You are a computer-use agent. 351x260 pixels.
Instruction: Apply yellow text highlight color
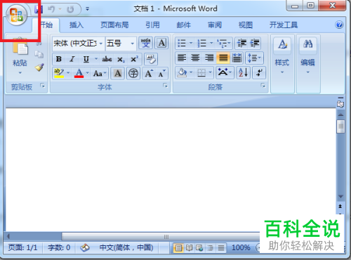click(x=59, y=73)
